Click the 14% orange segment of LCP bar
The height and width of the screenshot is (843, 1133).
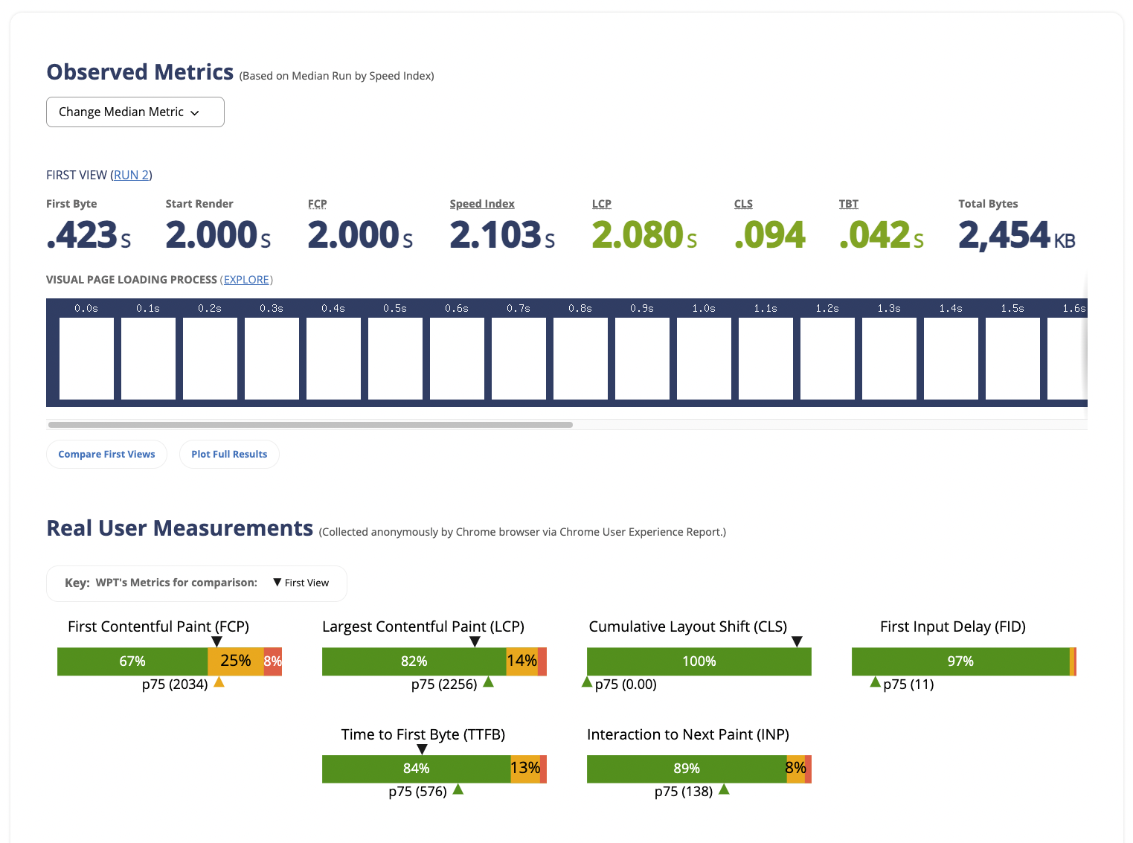521,661
